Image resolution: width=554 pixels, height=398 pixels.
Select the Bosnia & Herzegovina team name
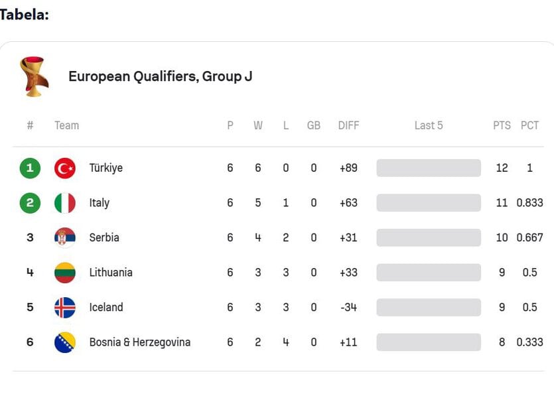tap(140, 342)
